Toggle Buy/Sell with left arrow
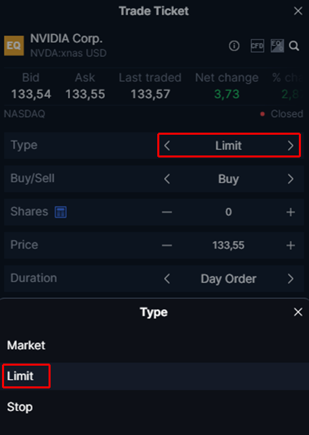The height and width of the screenshot is (435, 309). [167, 179]
